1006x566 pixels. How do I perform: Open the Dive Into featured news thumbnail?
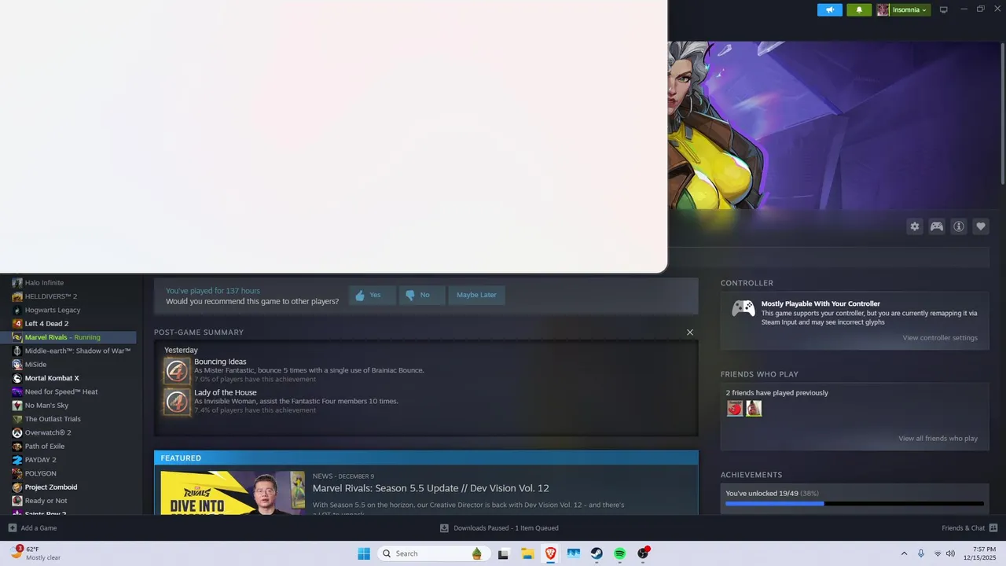(x=233, y=493)
